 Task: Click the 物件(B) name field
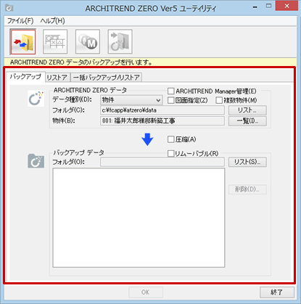pos(162,121)
